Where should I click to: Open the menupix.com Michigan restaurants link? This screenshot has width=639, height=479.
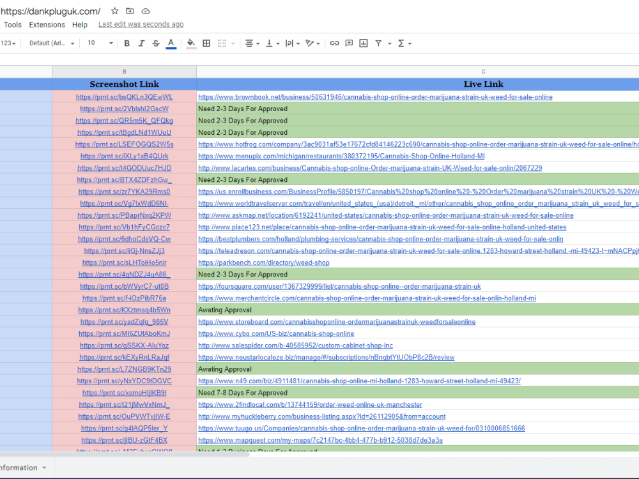[341, 156]
